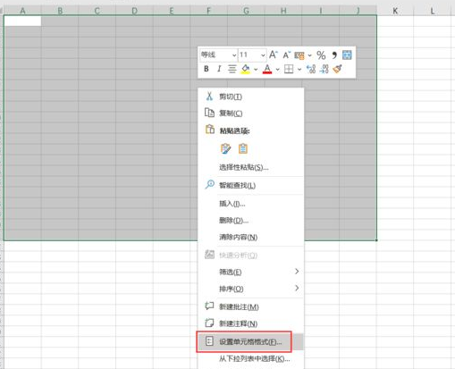Open the font name dropdown 等线
Image resolution: width=455 pixels, height=369 pixels.
click(218, 55)
